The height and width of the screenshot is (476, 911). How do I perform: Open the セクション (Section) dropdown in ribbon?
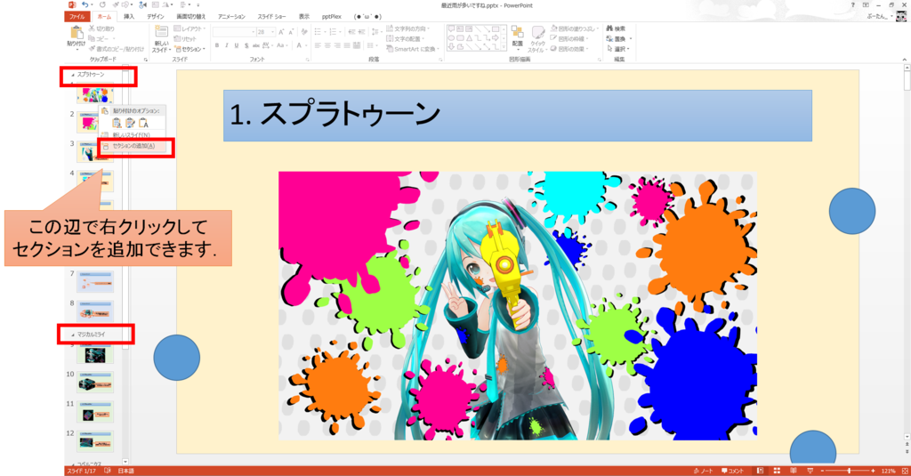tap(189, 50)
